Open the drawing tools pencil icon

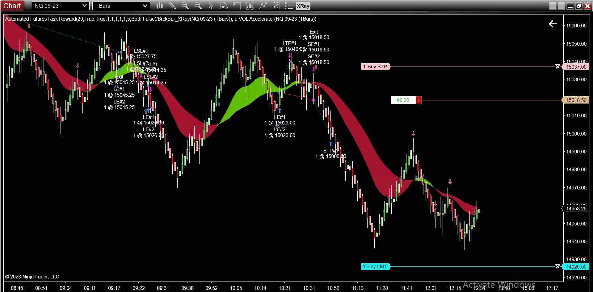(172, 6)
